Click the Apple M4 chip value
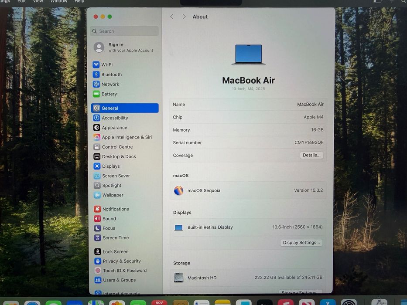Image resolution: width=407 pixels, height=305 pixels. pos(314,117)
